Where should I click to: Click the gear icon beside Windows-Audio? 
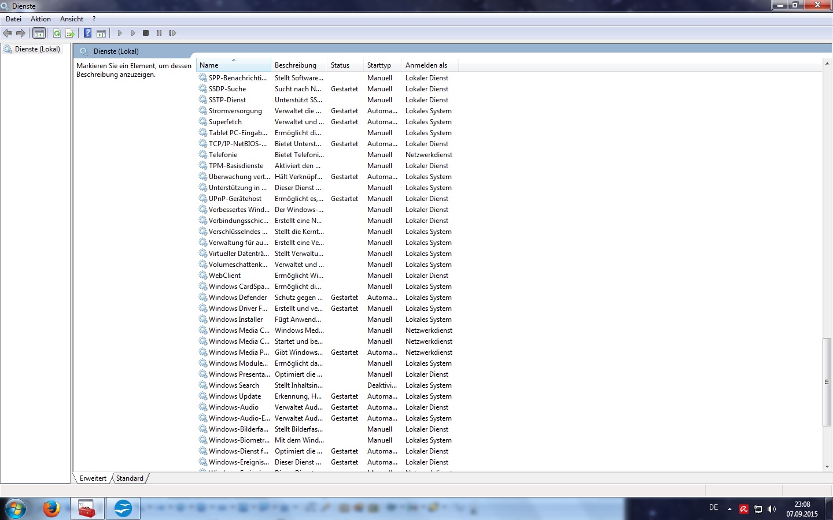pos(203,407)
